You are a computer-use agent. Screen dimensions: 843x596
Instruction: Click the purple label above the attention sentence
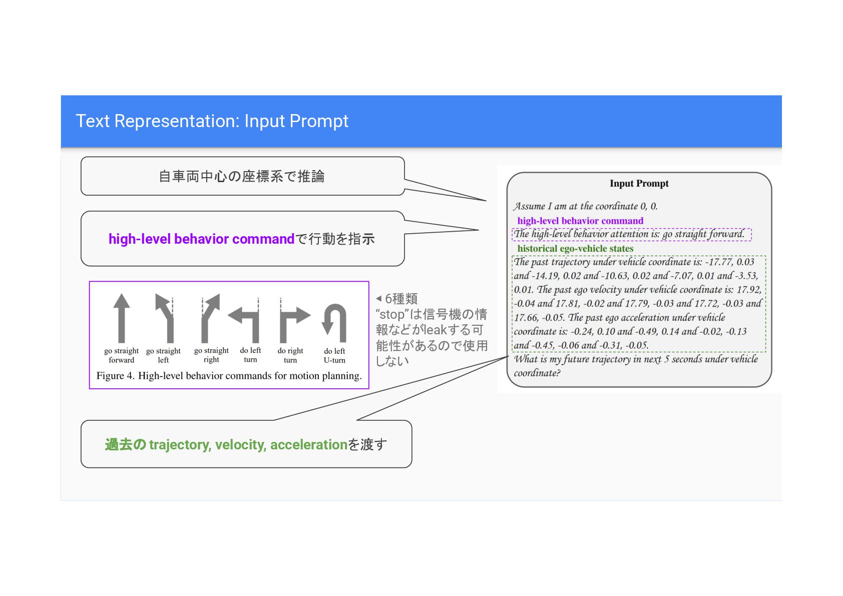click(x=580, y=221)
